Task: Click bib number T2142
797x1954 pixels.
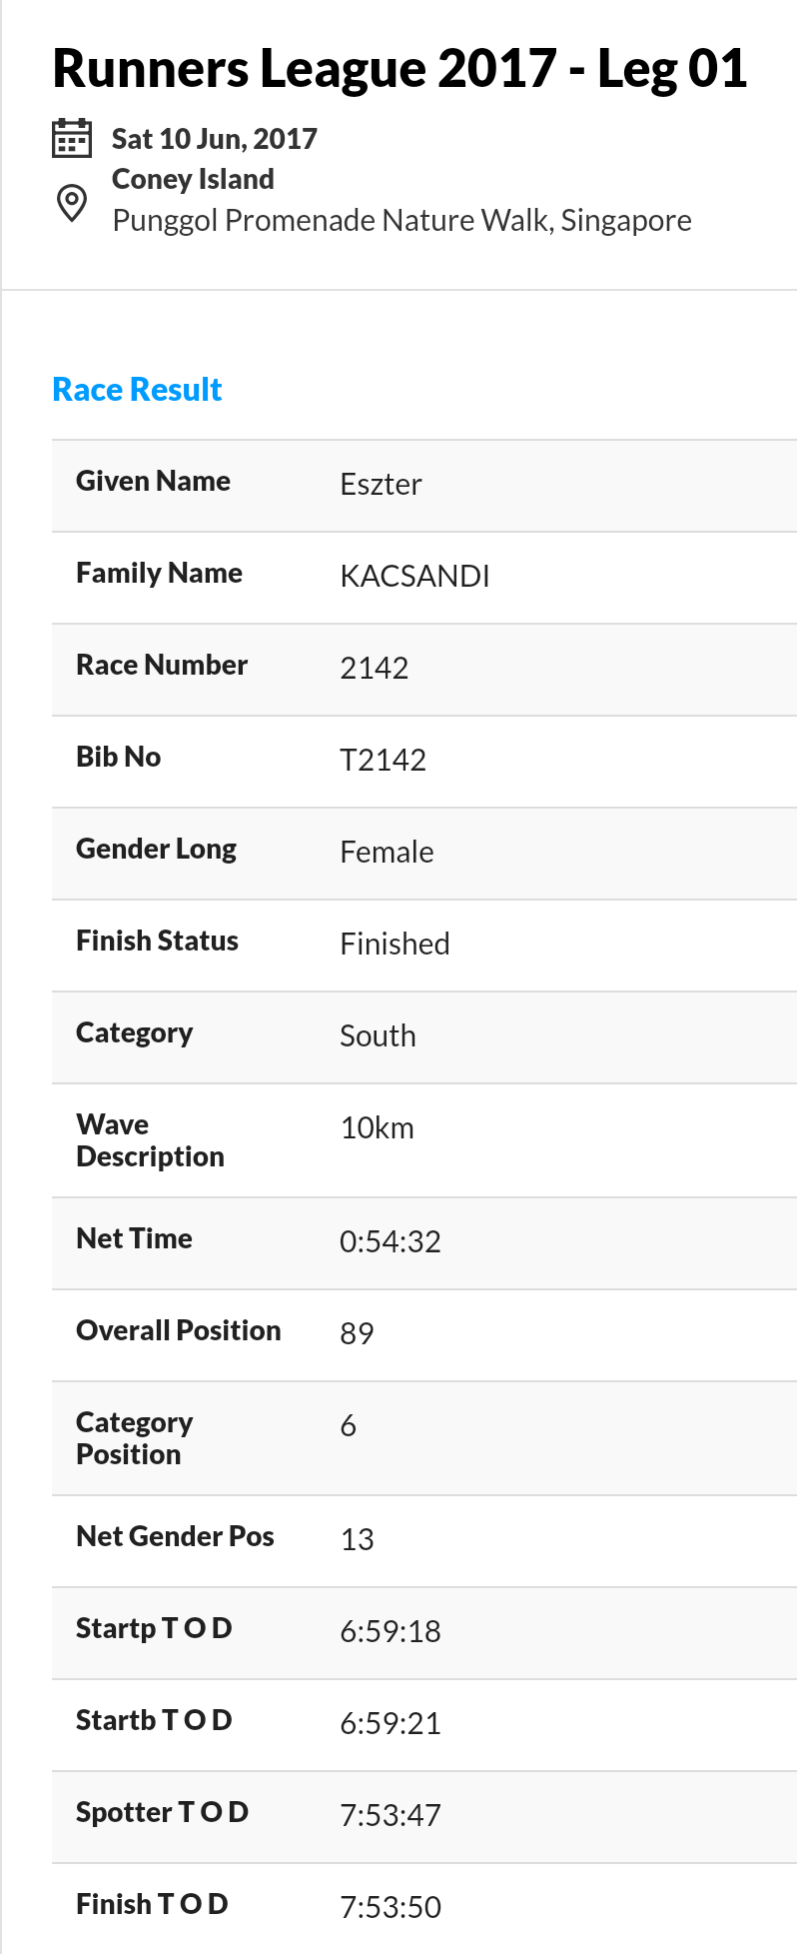Action: [x=383, y=761]
